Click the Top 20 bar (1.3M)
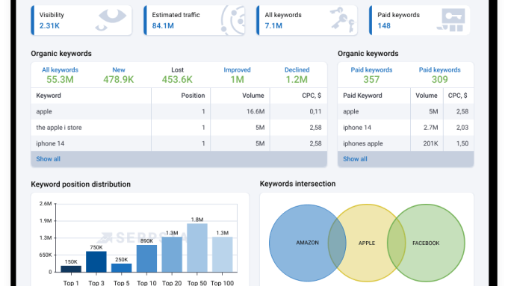 coord(172,255)
